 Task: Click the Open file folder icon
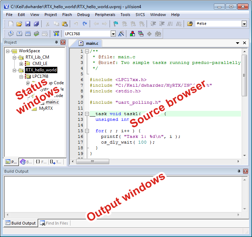(19, 24)
